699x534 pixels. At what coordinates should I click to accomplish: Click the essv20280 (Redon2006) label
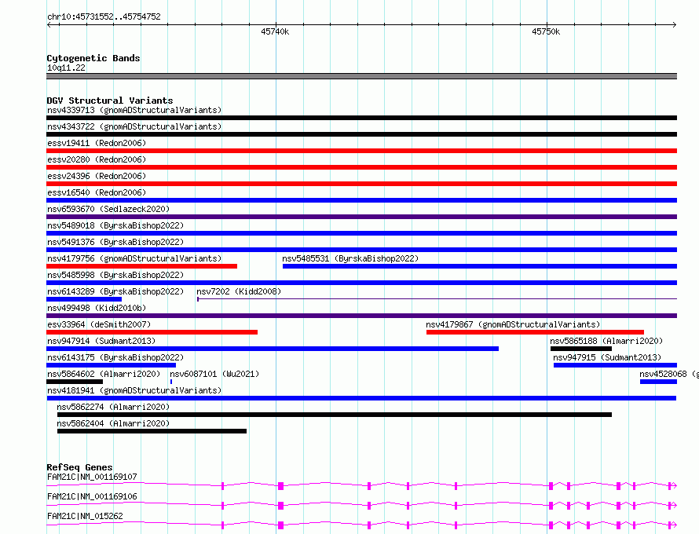click(x=97, y=159)
